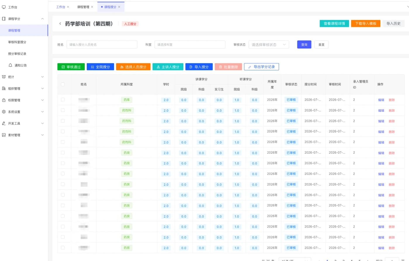Switch to the 课程管理 tab
Viewport: 409px width, 261px height.
tap(83, 7)
